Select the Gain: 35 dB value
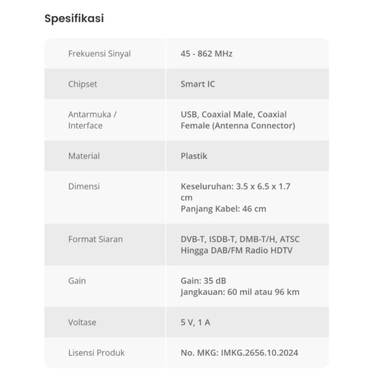This screenshot has width=374, height=374. click(x=203, y=281)
